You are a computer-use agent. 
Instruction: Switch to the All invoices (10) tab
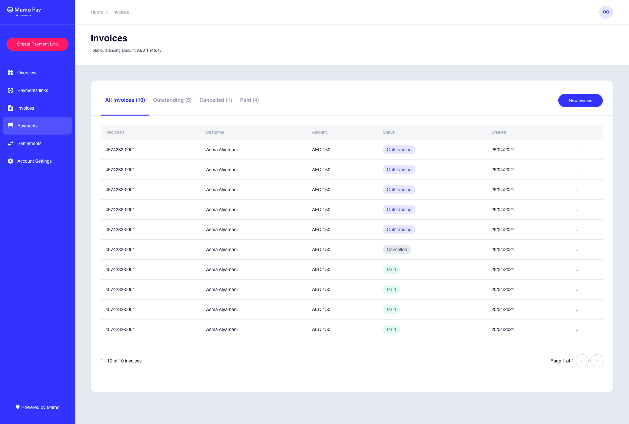[125, 100]
